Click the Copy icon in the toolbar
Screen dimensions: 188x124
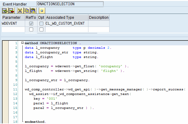(25, 11)
